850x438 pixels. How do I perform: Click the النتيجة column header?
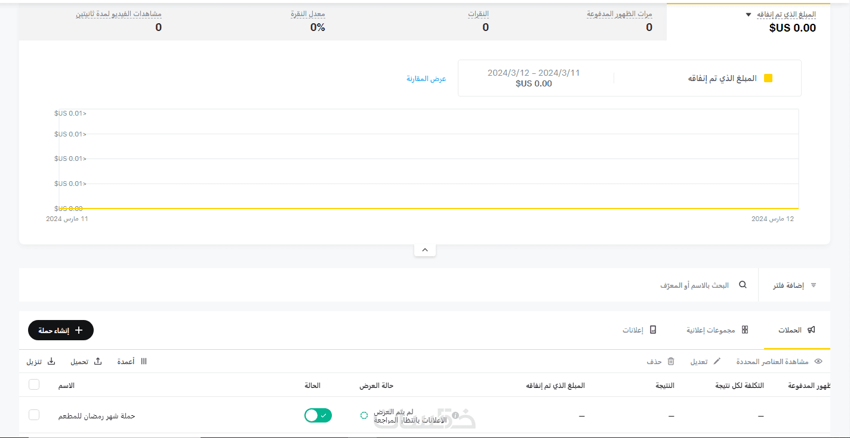(x=665, y=386)
